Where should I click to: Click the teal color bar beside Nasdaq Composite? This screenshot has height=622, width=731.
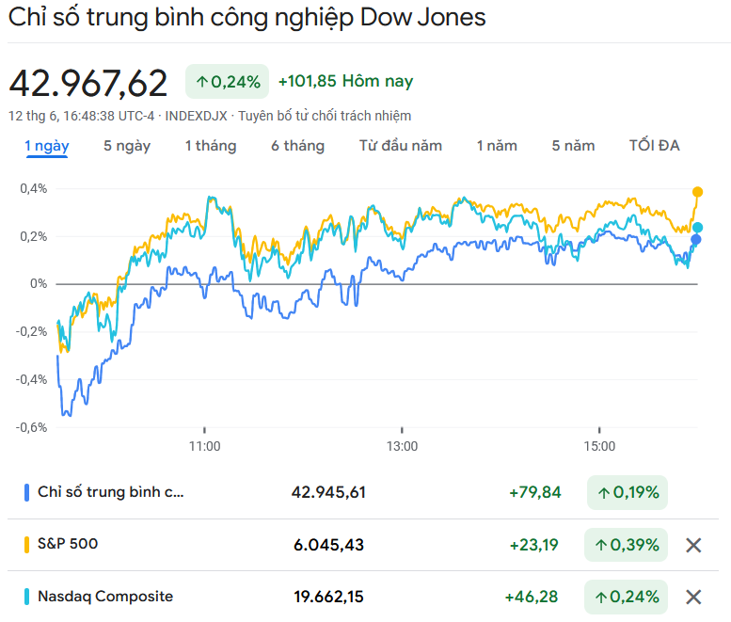(x=26, y=597)
